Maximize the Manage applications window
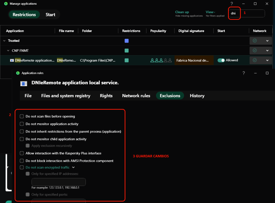Screen dimensions: 275x203 point(255,4)
